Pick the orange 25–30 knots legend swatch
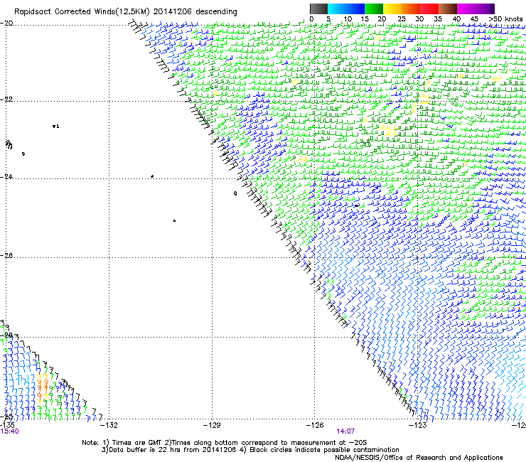The image size is (526, 462). [x=411, y=9]
